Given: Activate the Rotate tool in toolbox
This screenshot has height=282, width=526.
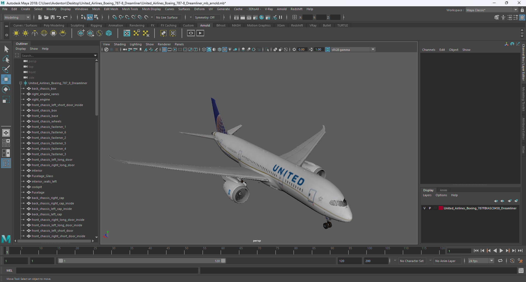Looking at the screenshot, I should [6, 89].
